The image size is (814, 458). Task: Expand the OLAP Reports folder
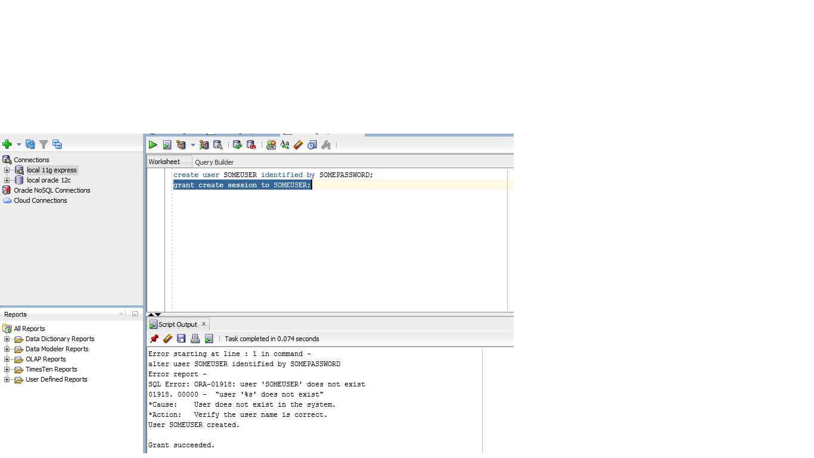pos(7,360)
